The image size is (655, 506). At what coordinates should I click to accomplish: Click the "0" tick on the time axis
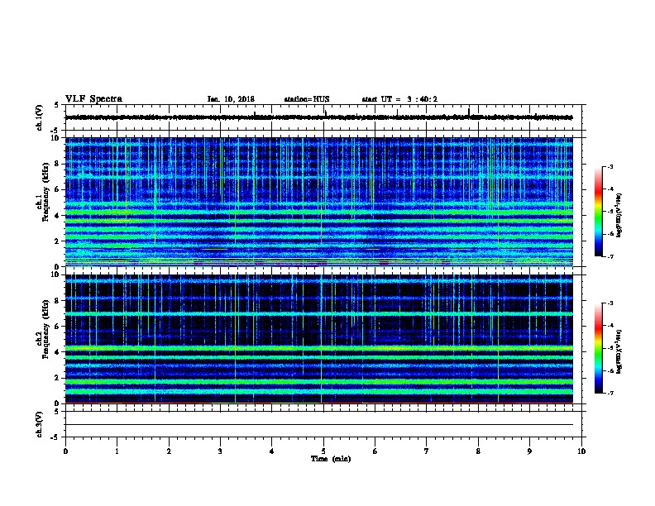(x=65, y=451)
